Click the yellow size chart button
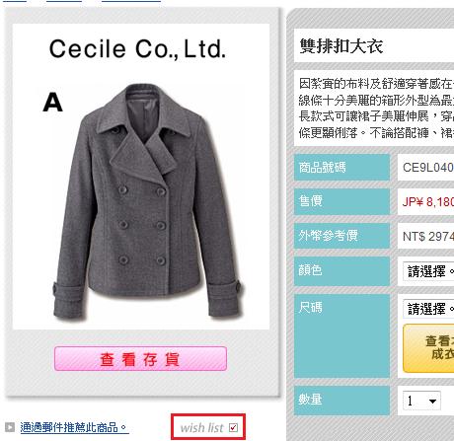 click(428, 348)
